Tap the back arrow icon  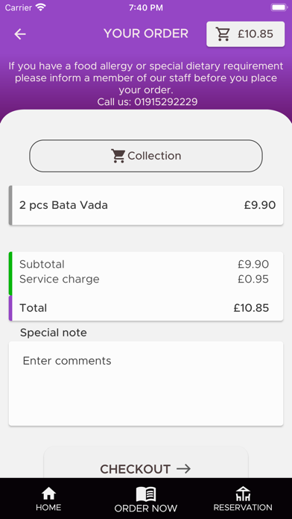[x=20, y=34]
